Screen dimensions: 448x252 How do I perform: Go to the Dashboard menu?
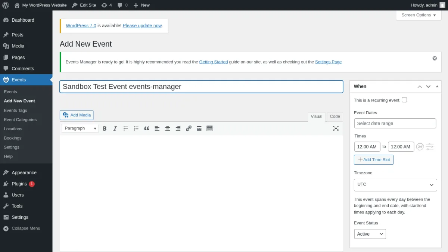26,20
